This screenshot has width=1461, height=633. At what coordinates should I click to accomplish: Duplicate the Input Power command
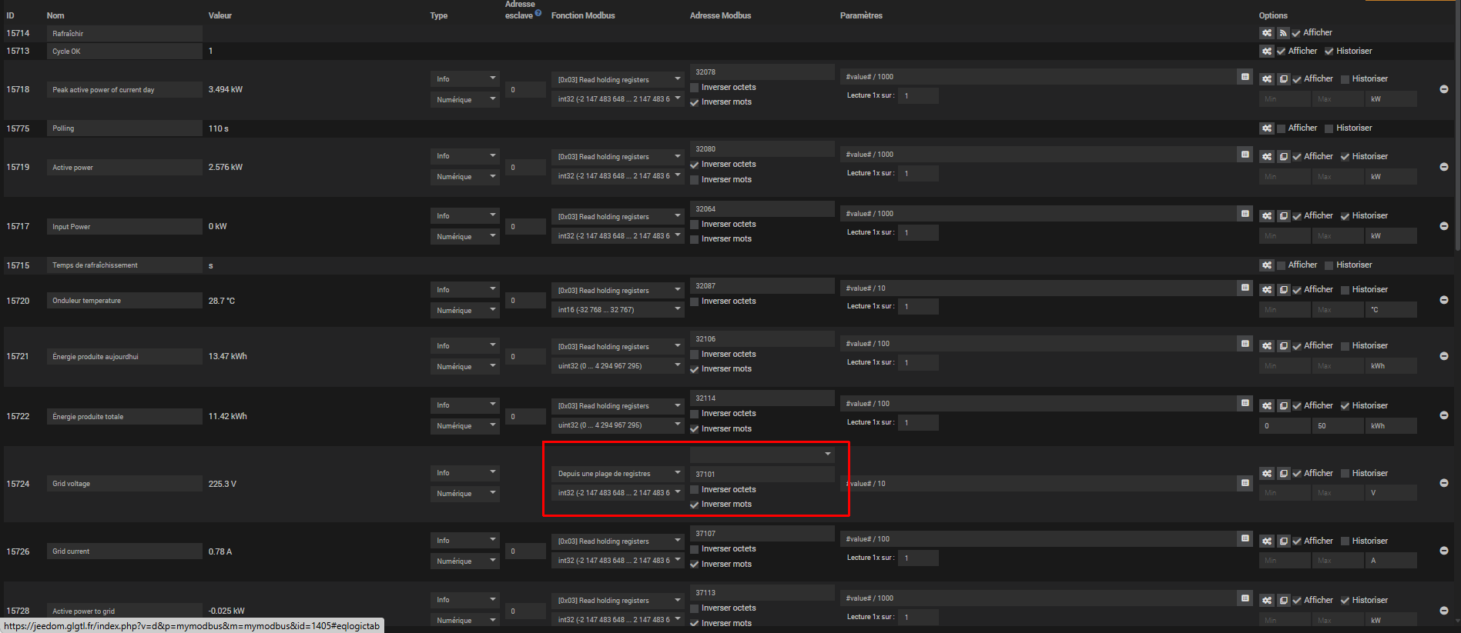[1283, 216]
